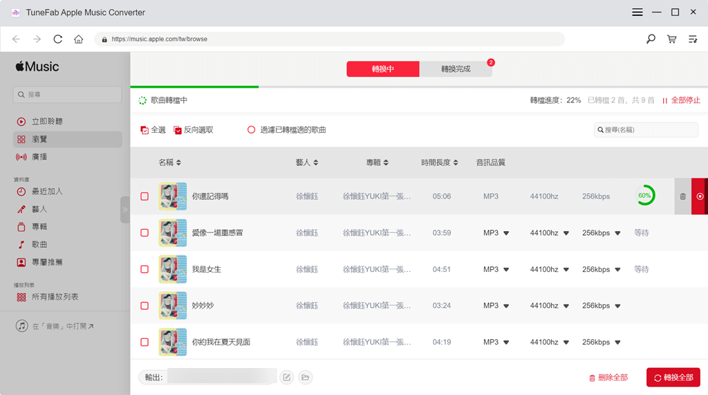Click the album thumbnail of 我是女生
This screenshot has height=395, width=708.
172,269
